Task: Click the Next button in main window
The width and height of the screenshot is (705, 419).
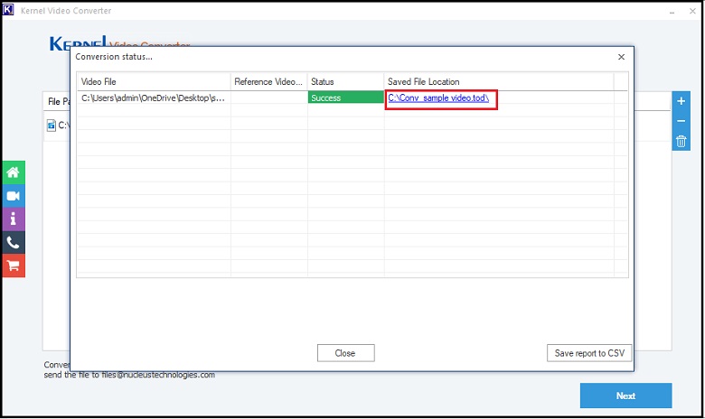Action: [625, 396]
